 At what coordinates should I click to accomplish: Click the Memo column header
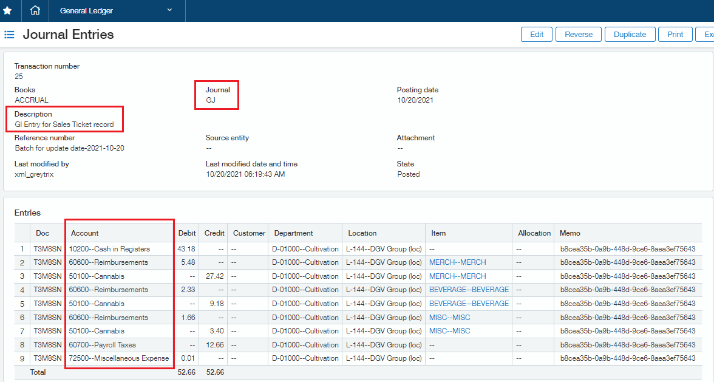point(570,233)
